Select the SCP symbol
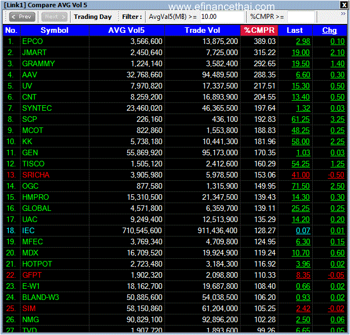 (29, 119)
